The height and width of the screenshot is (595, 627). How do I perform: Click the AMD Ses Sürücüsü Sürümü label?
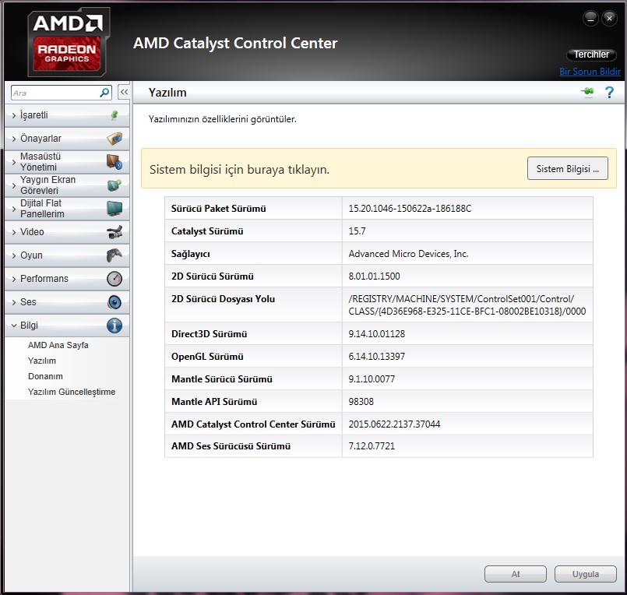(231, 445)
